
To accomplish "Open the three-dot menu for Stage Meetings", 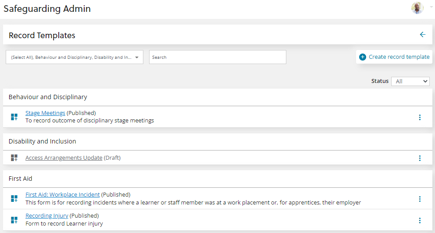I will pos(420,117).
